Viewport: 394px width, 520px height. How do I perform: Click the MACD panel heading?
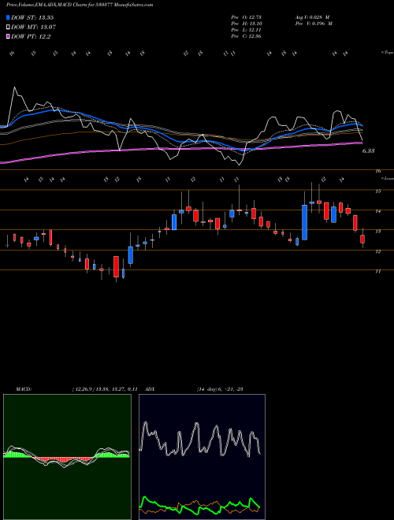(23, 389)
